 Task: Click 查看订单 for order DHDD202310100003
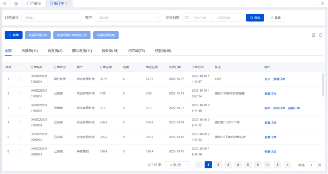(270, 94)
